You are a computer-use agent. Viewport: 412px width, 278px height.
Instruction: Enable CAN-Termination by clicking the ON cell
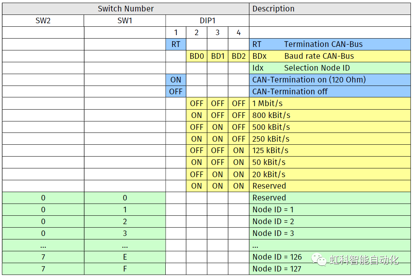(x=176, y=79)
